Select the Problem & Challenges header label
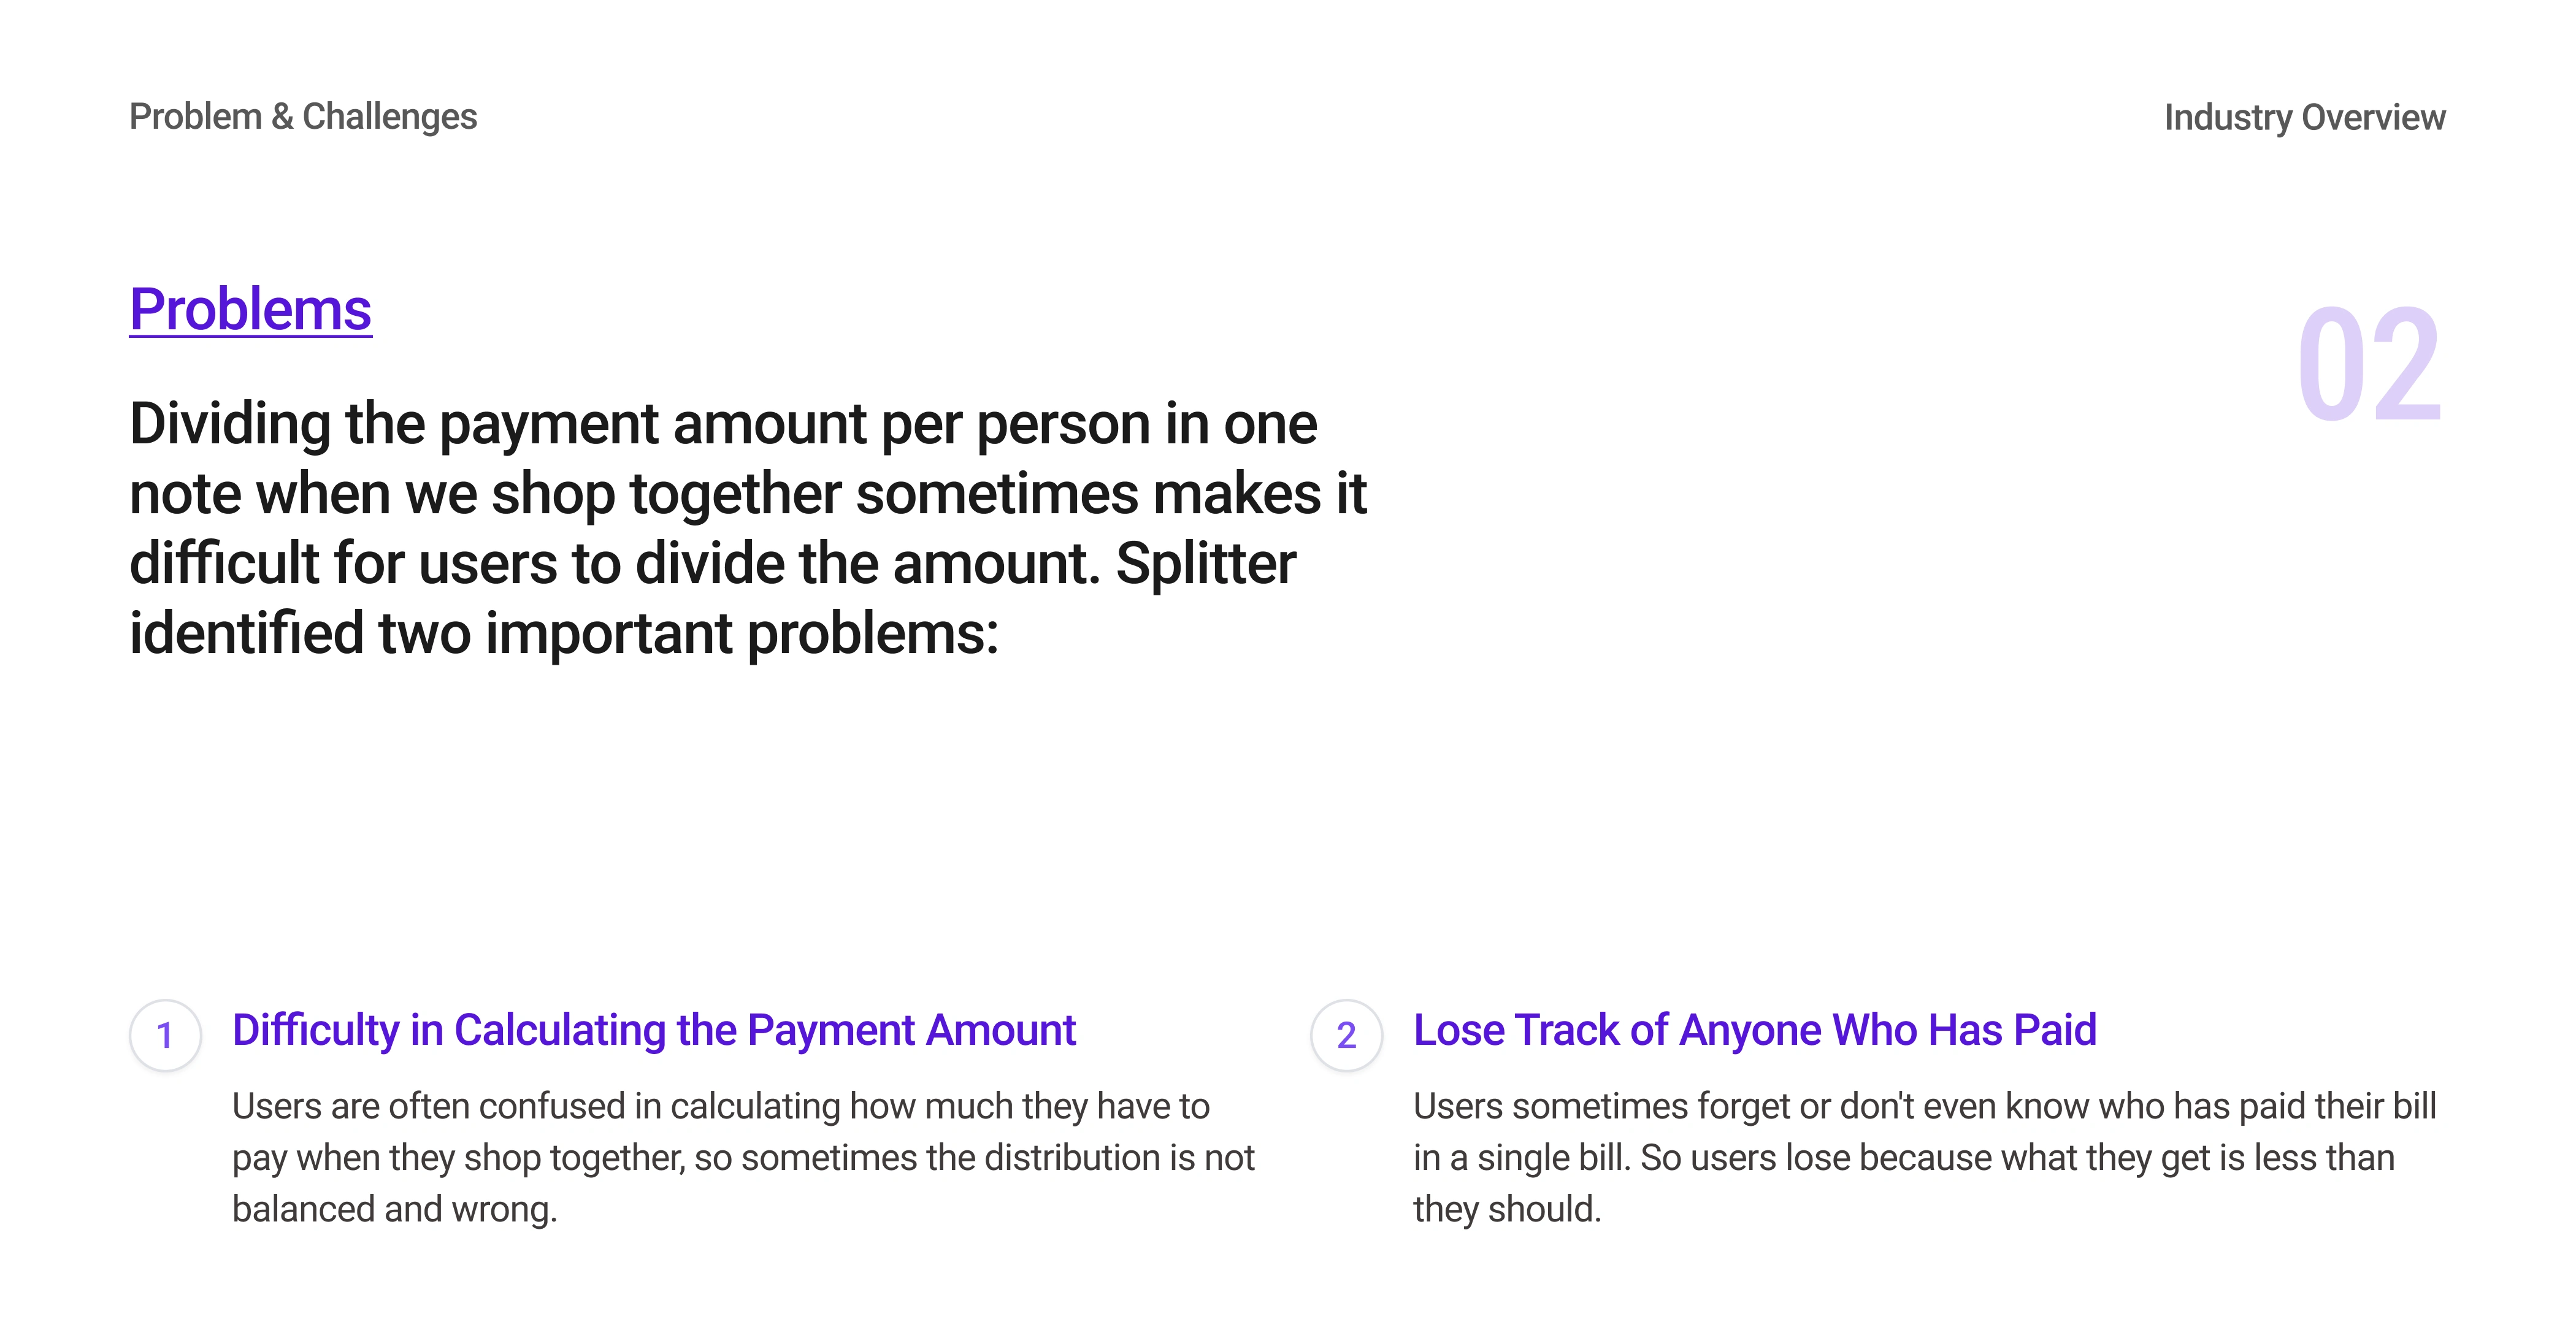This screenshot has width=2576, height=1330. point(303,117)
